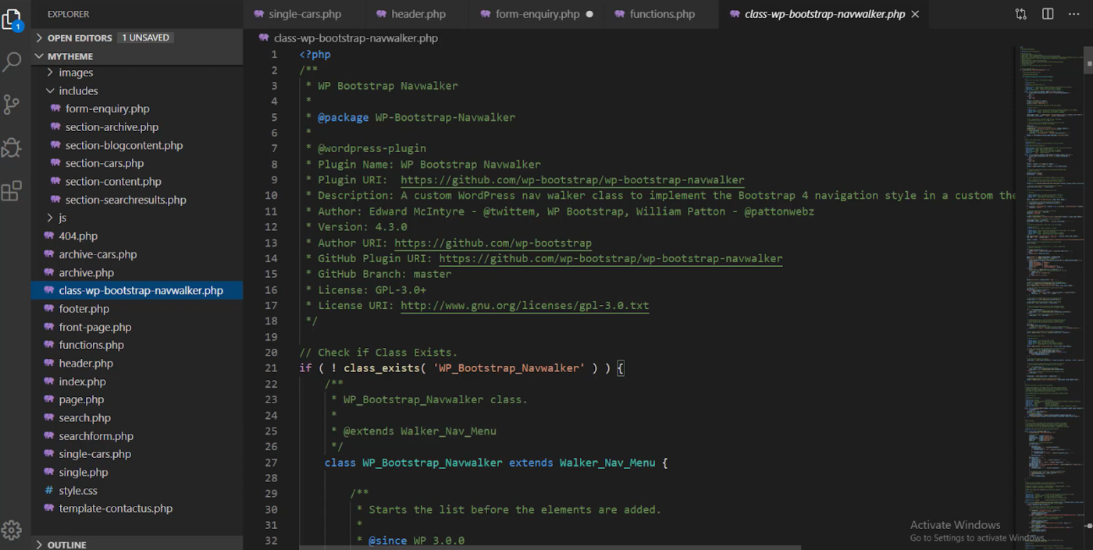Open the More Actions ellipsis menu
This screenshot has width=1093, height=550.
tap(1073, 13)
